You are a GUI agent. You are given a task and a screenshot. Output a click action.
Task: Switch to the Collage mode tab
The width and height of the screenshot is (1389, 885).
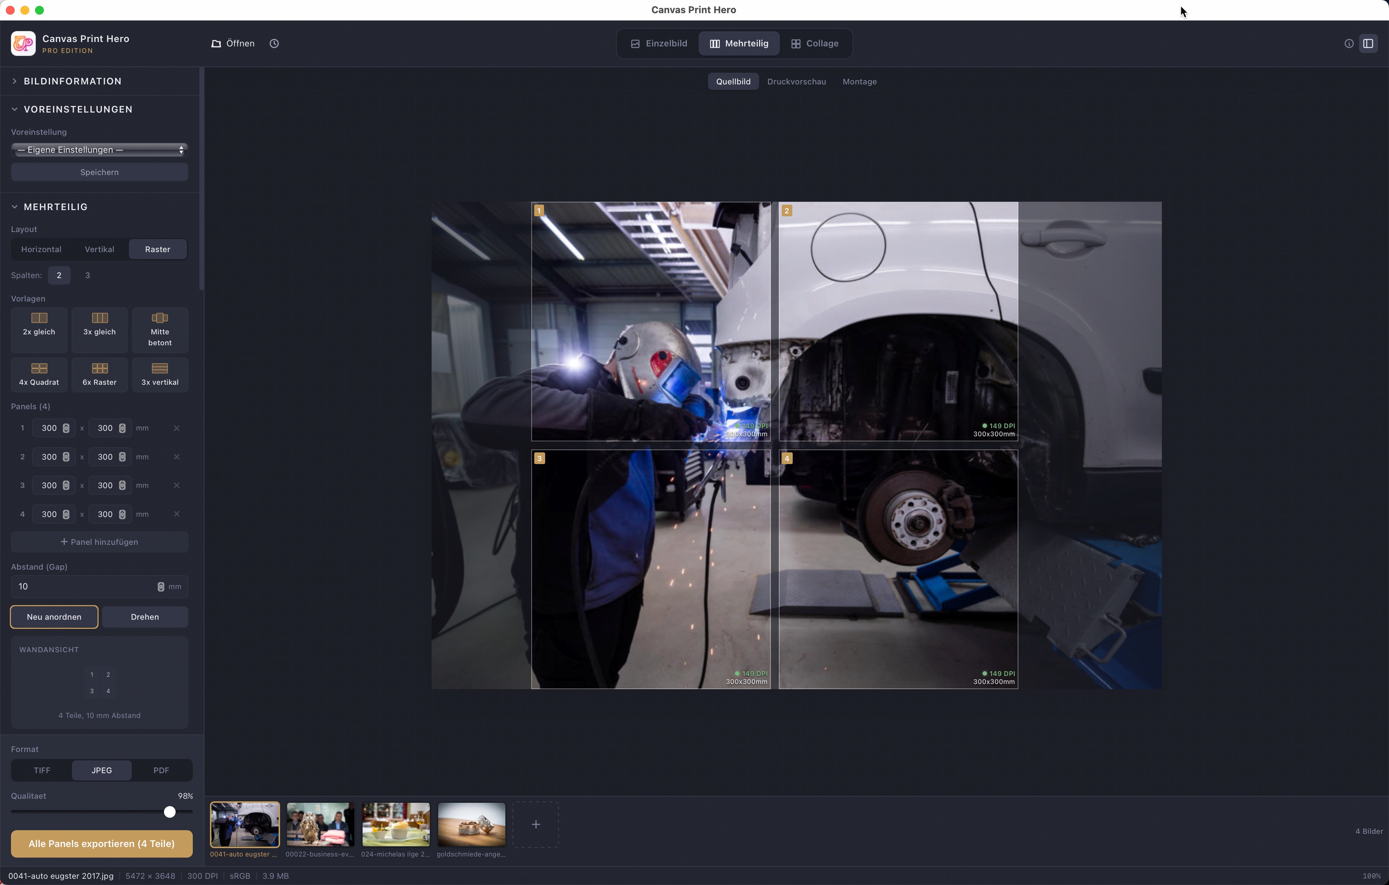(815, 43)
